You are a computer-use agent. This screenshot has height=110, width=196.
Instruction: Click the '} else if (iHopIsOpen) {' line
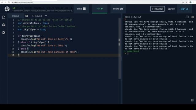33,42
